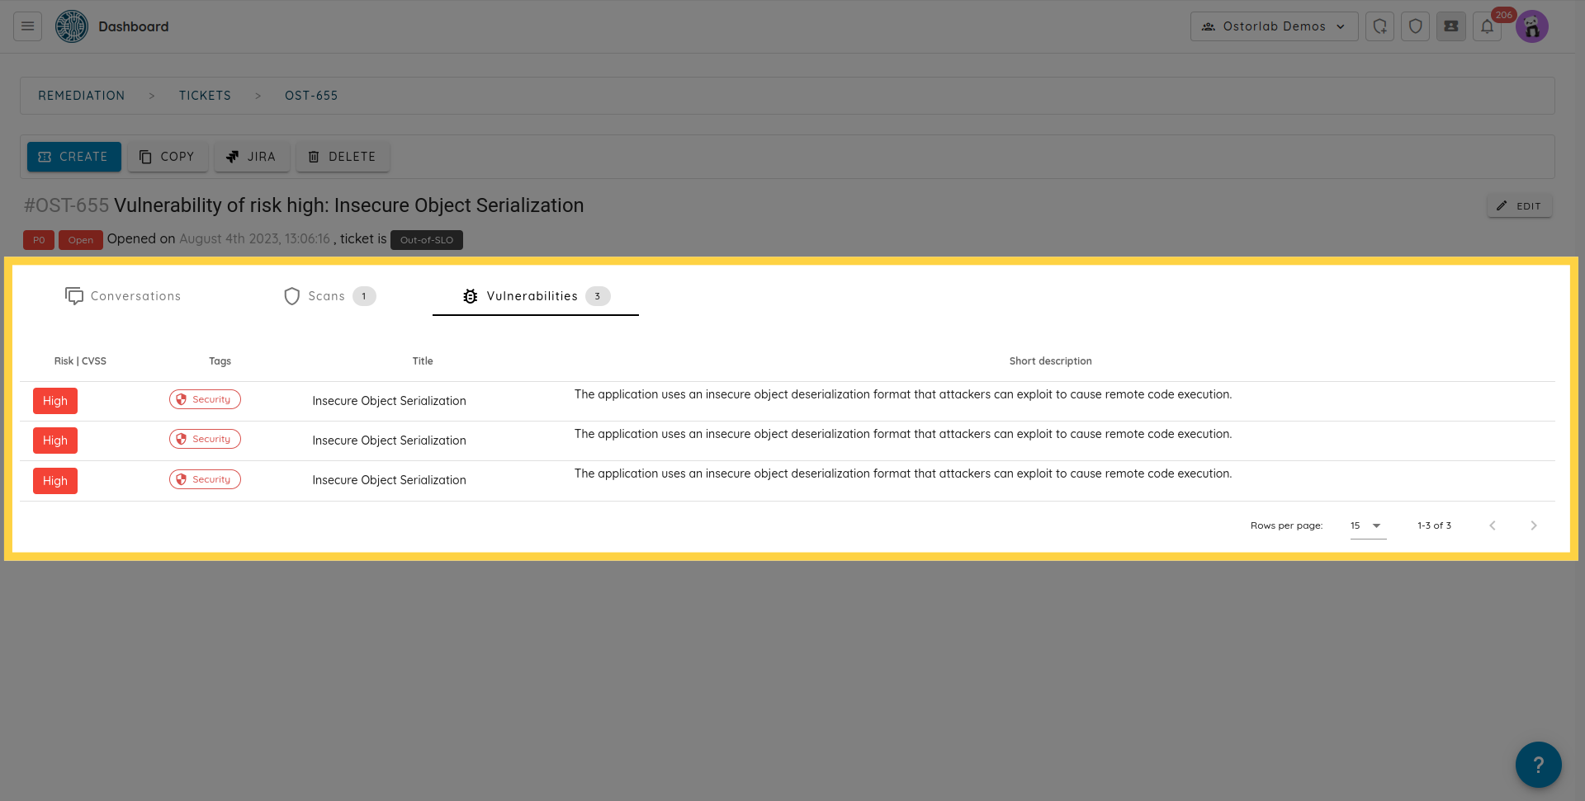This screenshot has height=801, width=1585.
Task: Open the scan refresh icon in header
Action: (x=1379, y=26)
